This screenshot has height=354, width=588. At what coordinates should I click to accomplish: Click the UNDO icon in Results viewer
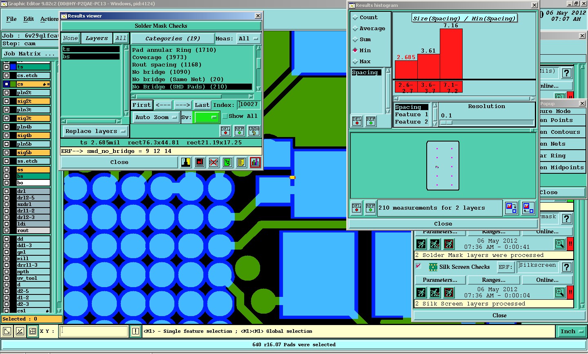(x=254, y=131)
